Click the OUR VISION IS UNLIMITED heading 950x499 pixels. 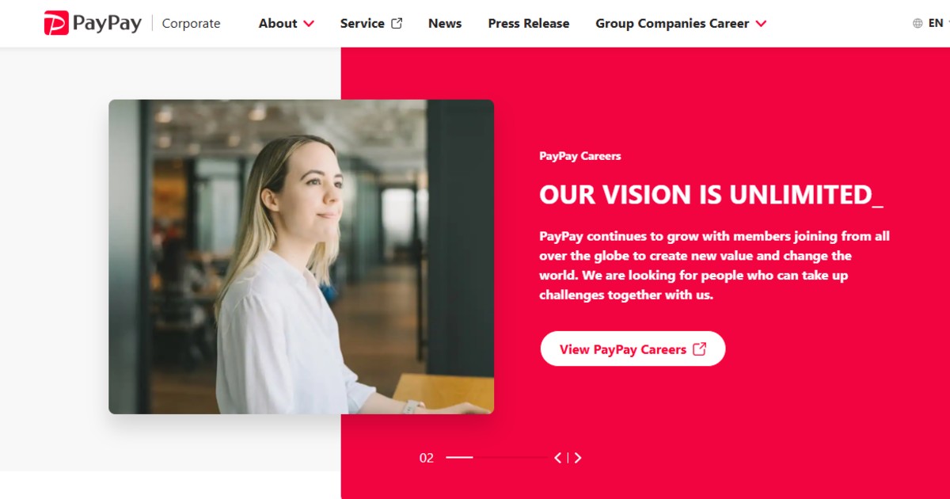point(711,195)
